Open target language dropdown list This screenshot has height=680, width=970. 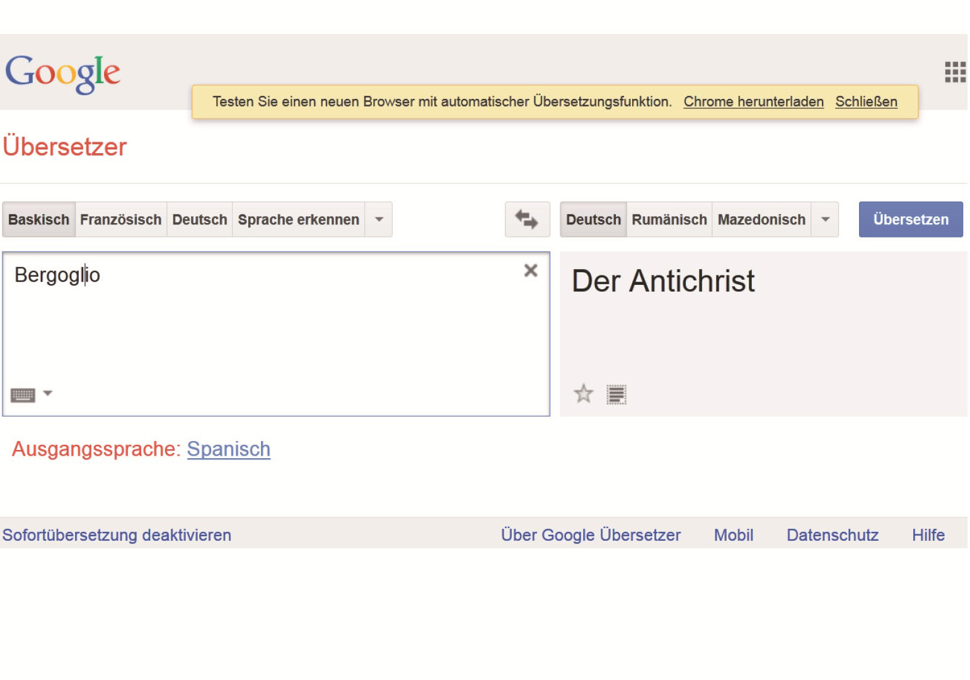(825, 219)
